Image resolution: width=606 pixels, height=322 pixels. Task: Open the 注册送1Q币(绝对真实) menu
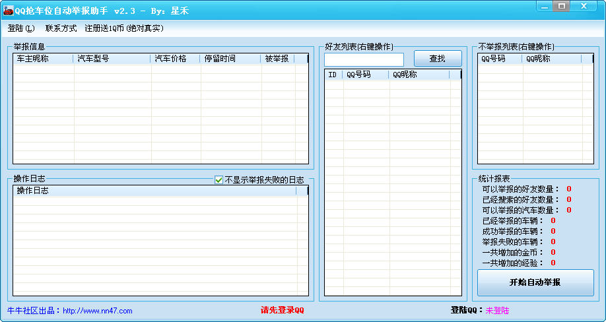[x=125, y=28]
